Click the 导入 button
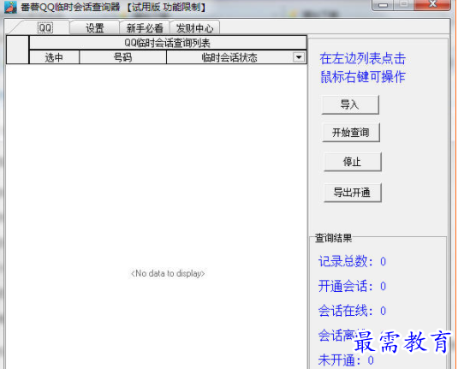 (350, 104)
